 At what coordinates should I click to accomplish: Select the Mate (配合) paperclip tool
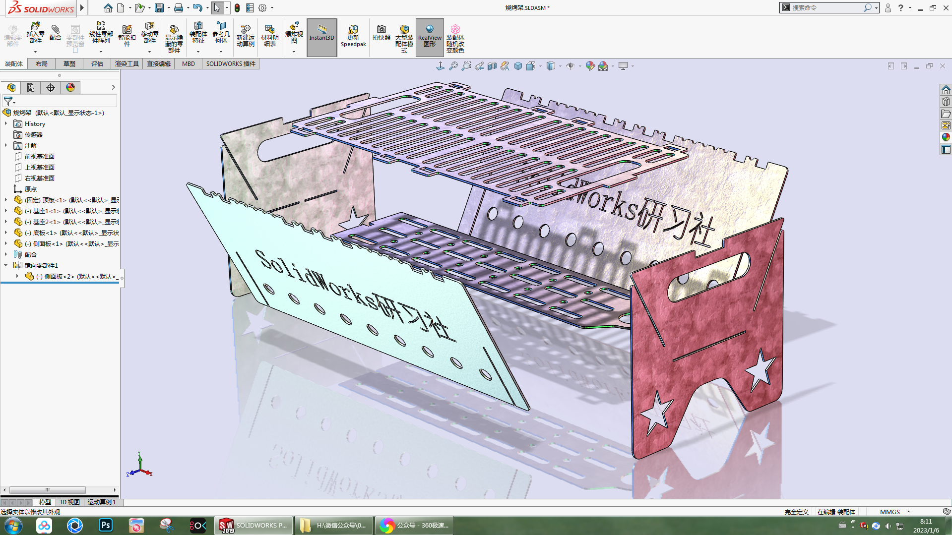coord(56,33)
